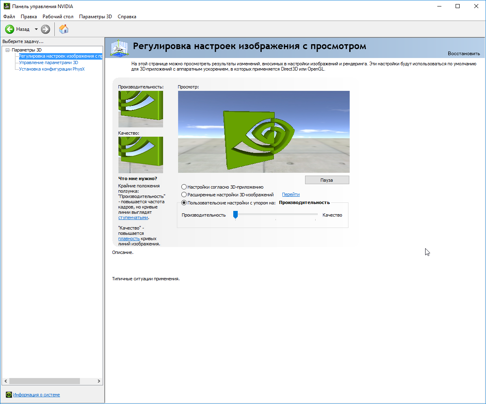
Task: Click the Производительность preview thumbnail
Action: (x=141, y=109)
